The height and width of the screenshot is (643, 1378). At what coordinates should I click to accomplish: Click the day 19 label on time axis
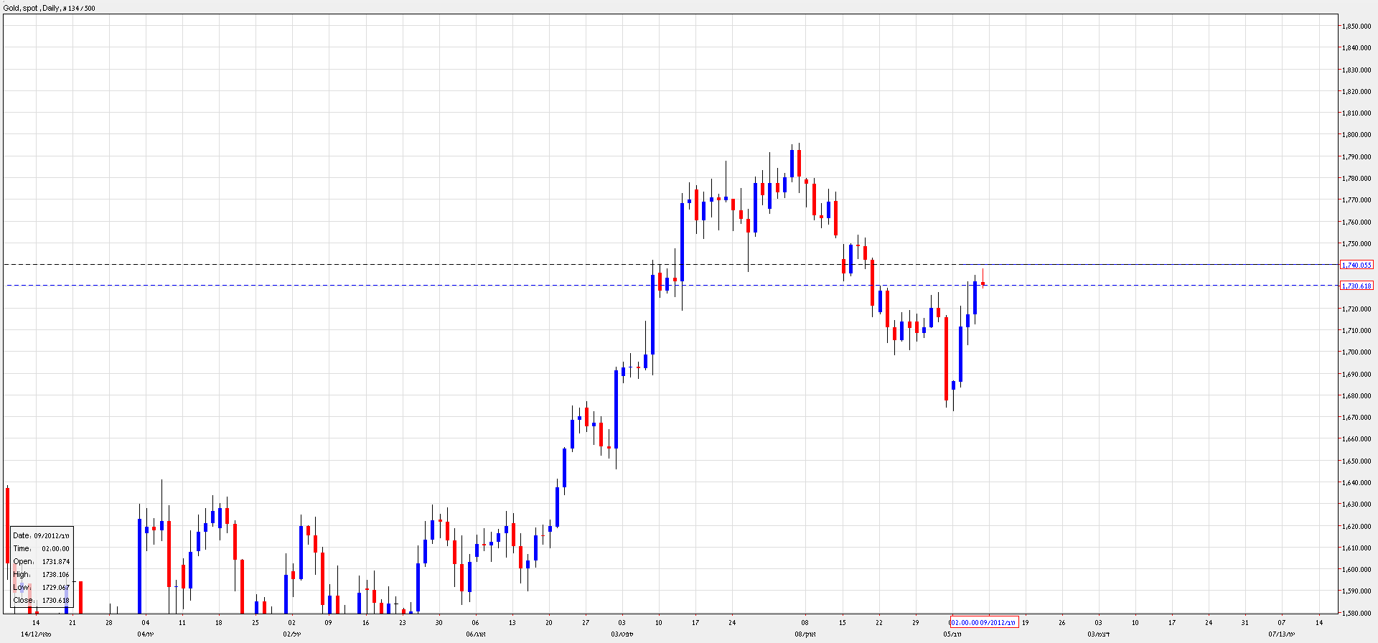(1026, 622)
